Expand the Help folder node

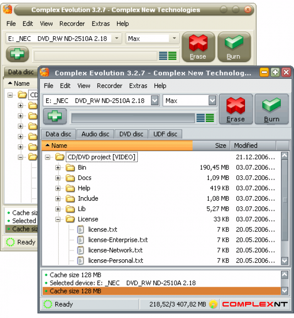coord(58,188)
